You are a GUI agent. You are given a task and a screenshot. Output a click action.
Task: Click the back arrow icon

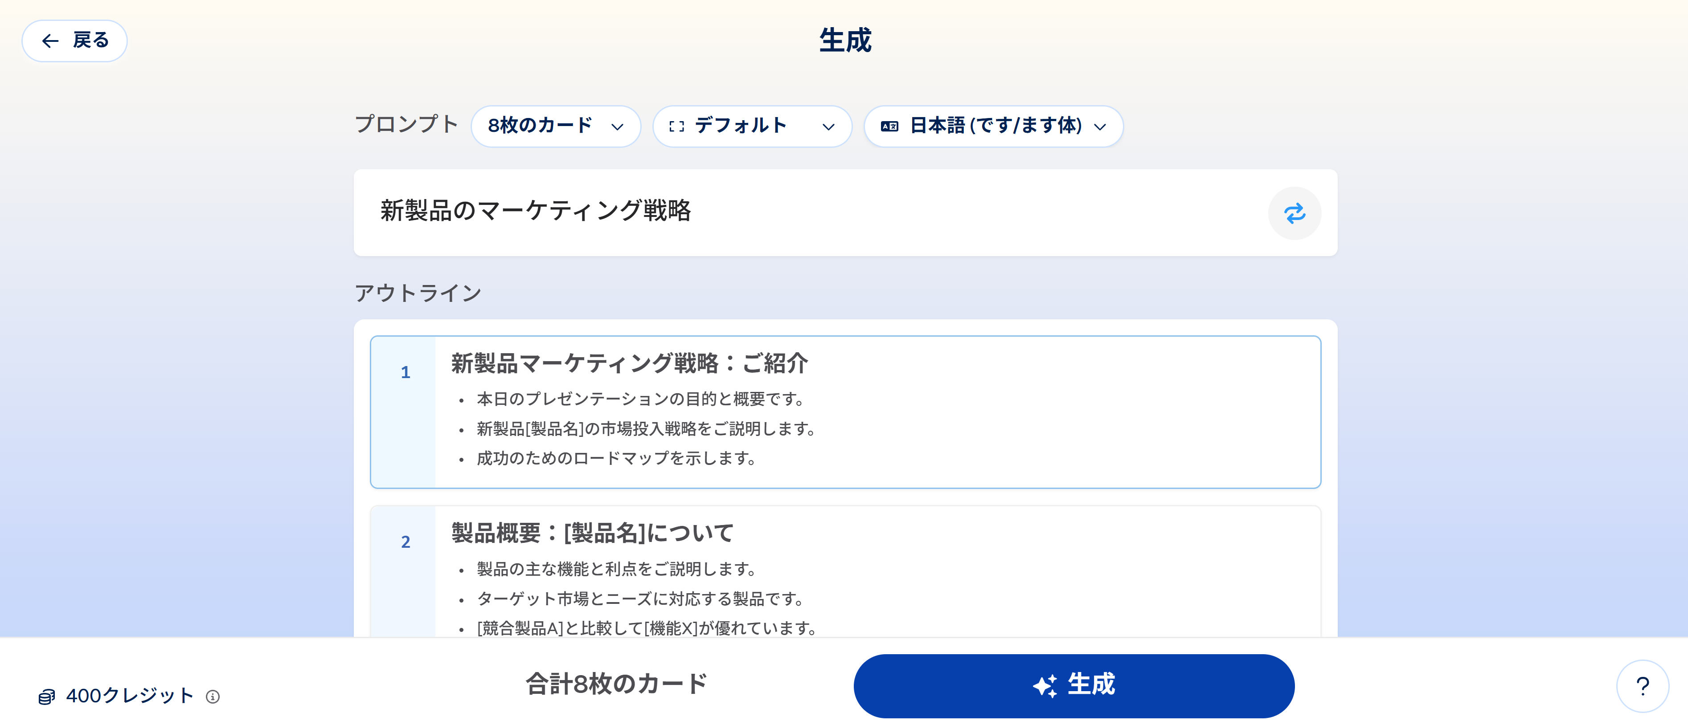50,41
